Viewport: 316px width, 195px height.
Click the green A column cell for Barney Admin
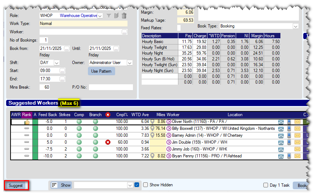pos(35,135)
